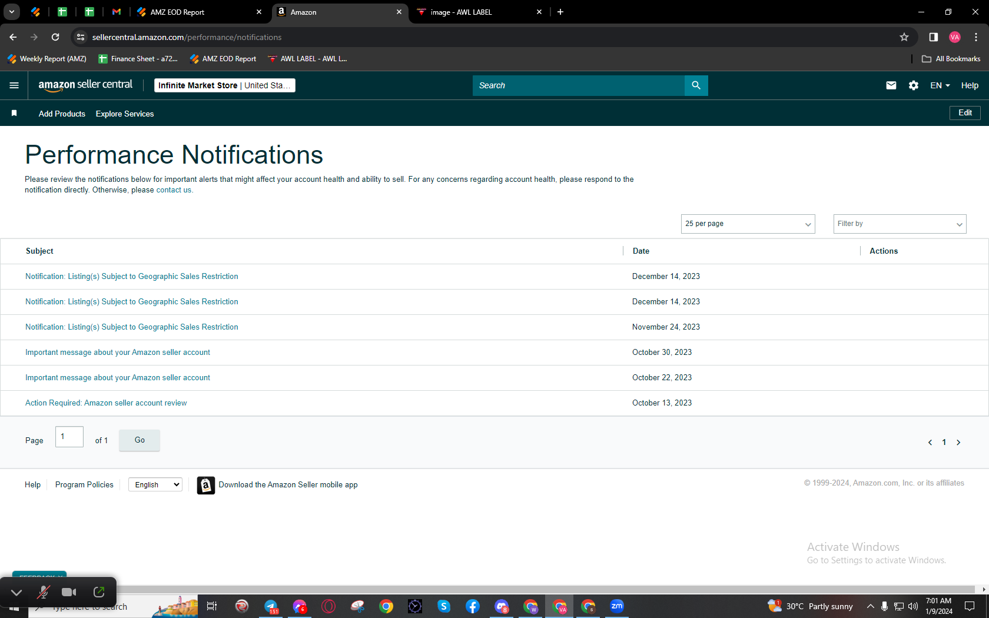Start video in meeting toolbar

point(69,592)
